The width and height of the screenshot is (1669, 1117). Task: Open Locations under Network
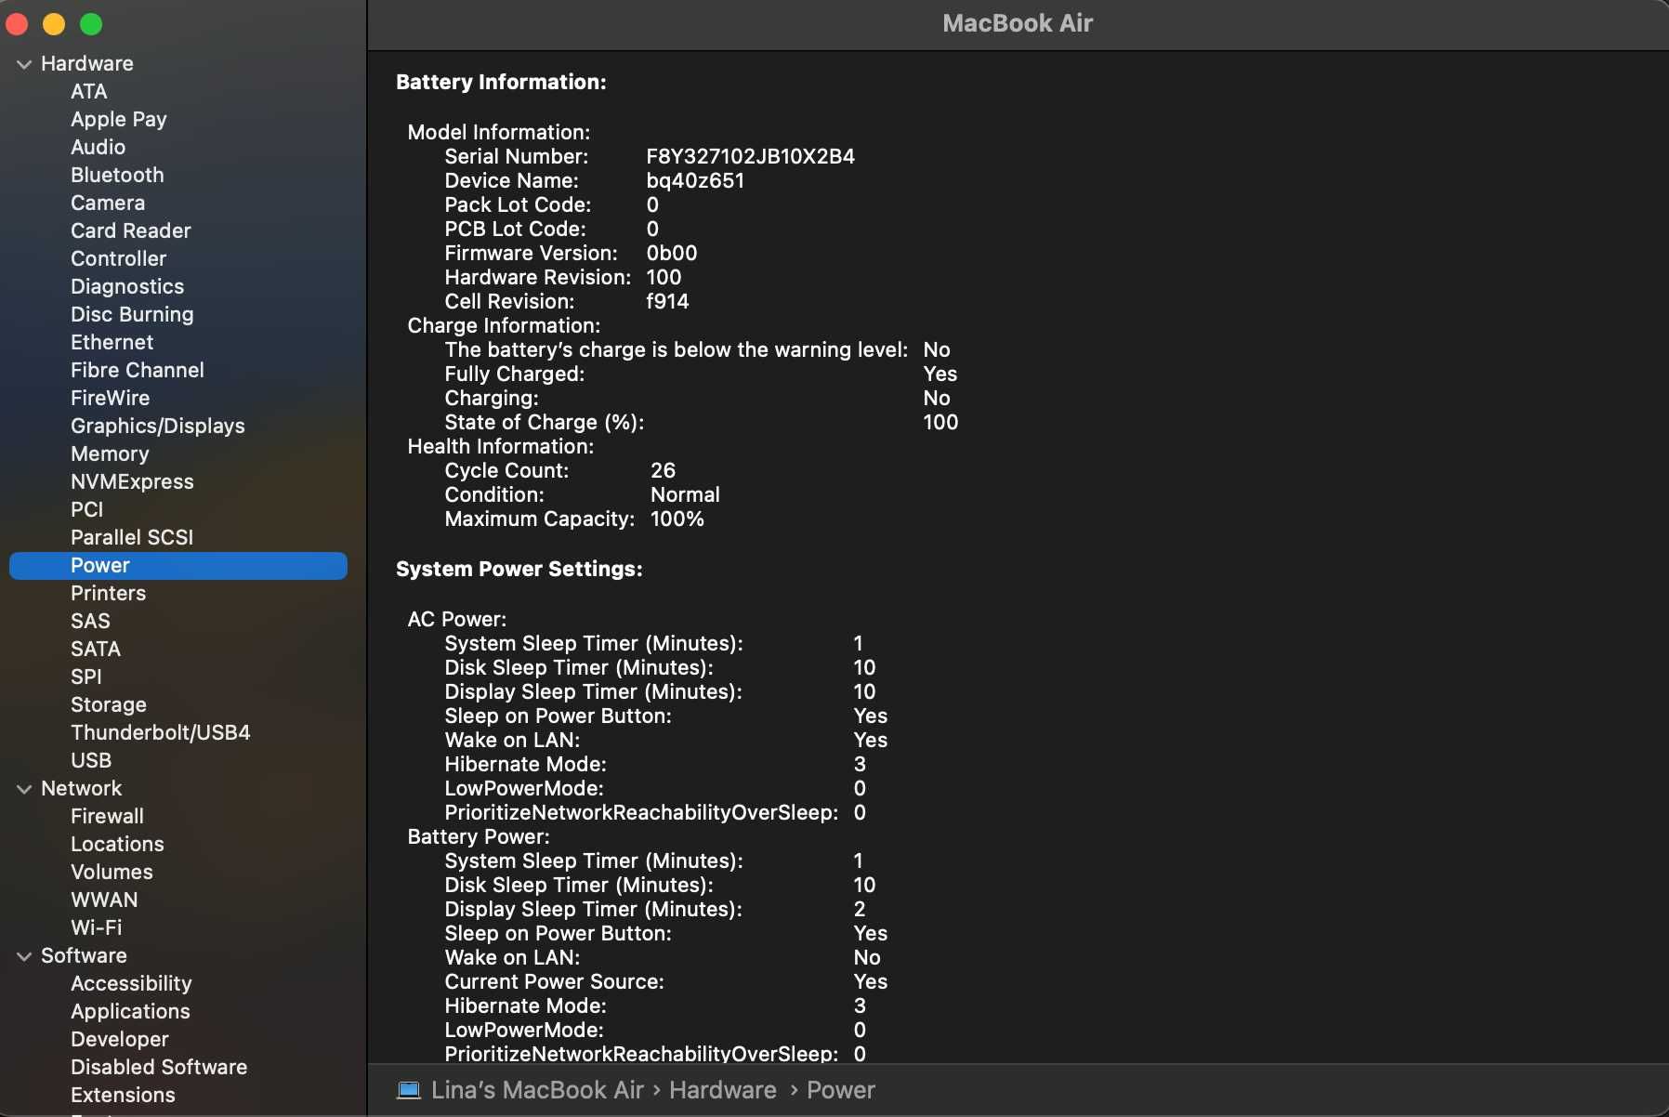(117, 844)
